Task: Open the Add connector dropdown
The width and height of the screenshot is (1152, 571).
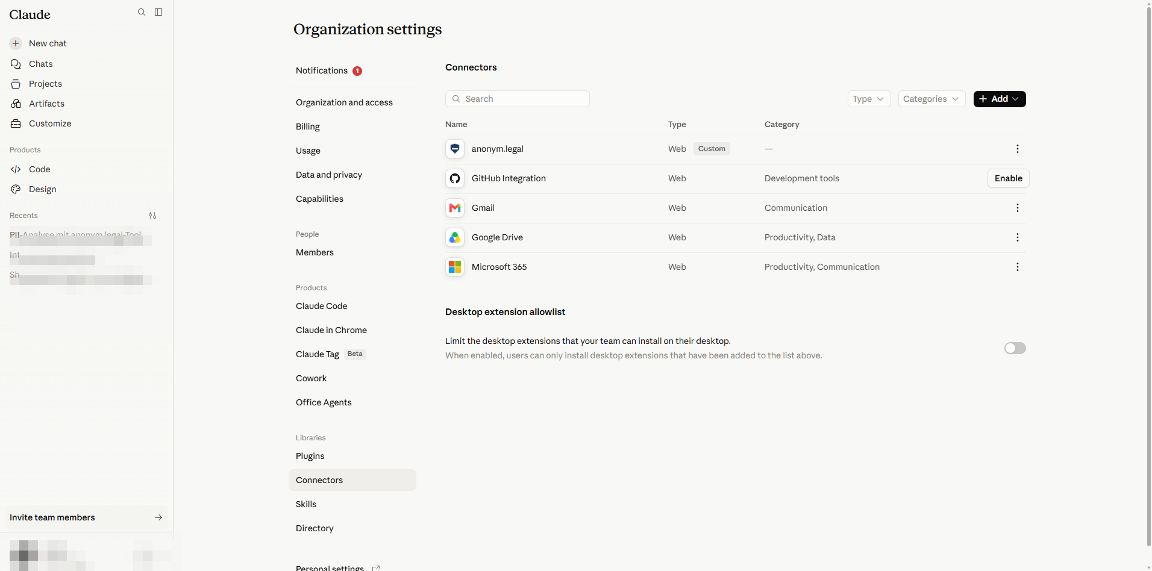Action: [1000, 99]
